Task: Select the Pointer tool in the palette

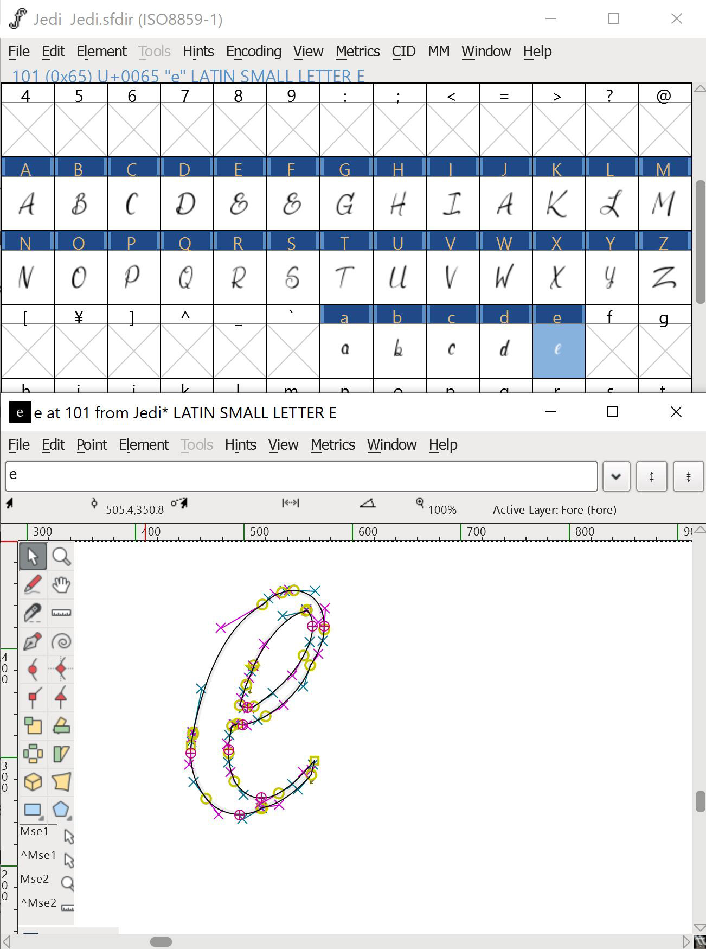Action: point(33,557)
